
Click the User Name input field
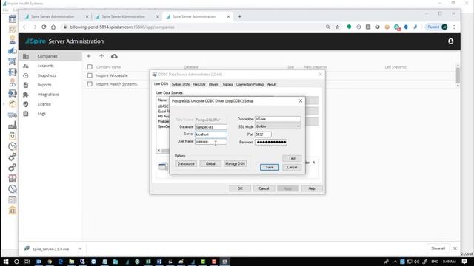210,141
